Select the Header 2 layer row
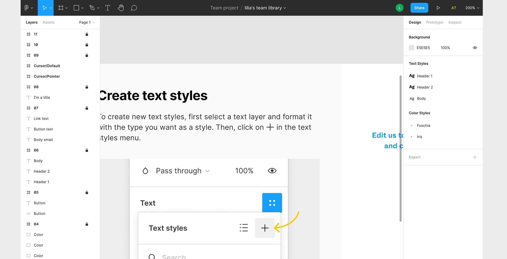This screenshot has height=259, width=507. [60, 171]
